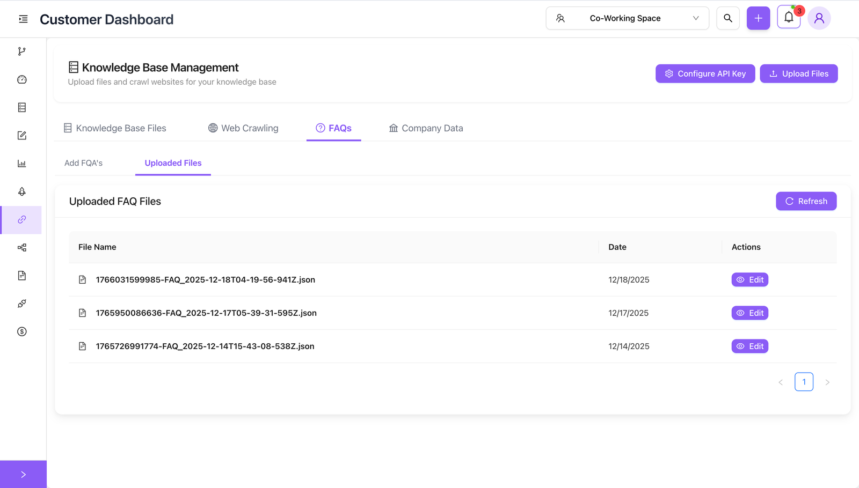
Task: Open the notifications bell icon
Action: [788, 18]
